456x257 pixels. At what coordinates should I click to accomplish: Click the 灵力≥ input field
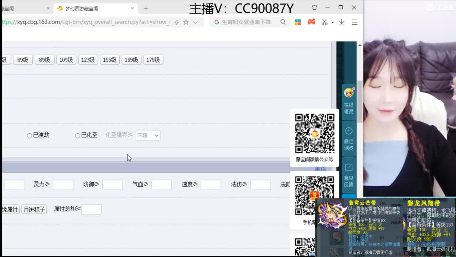pyautogui.click(x=63, y=185)
